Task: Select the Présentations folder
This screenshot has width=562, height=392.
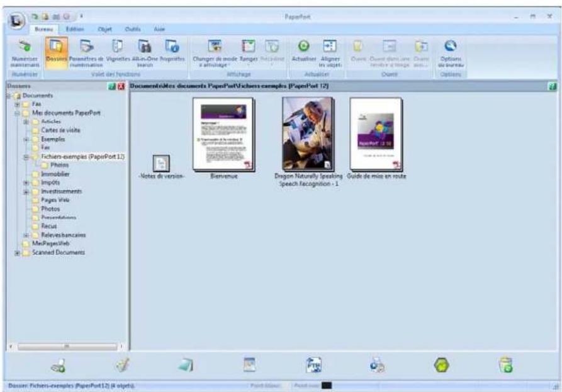Action: pyautogui.click(x=59, y=218)
